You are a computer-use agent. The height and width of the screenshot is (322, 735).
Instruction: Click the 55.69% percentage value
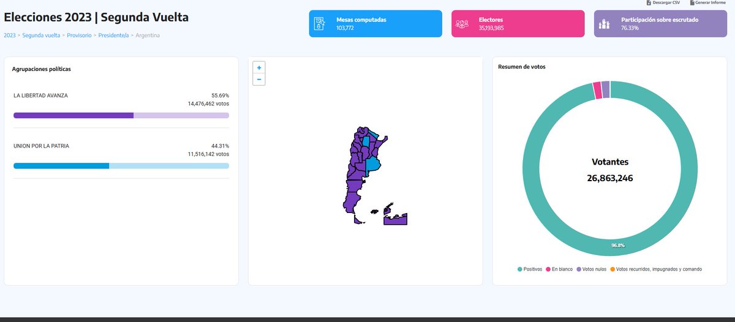coord(221,95)
